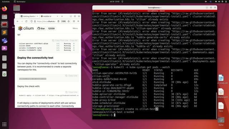
Task: Launch Sublime Text from the dock
Action: pyautogui.click(x=4, y=33)
